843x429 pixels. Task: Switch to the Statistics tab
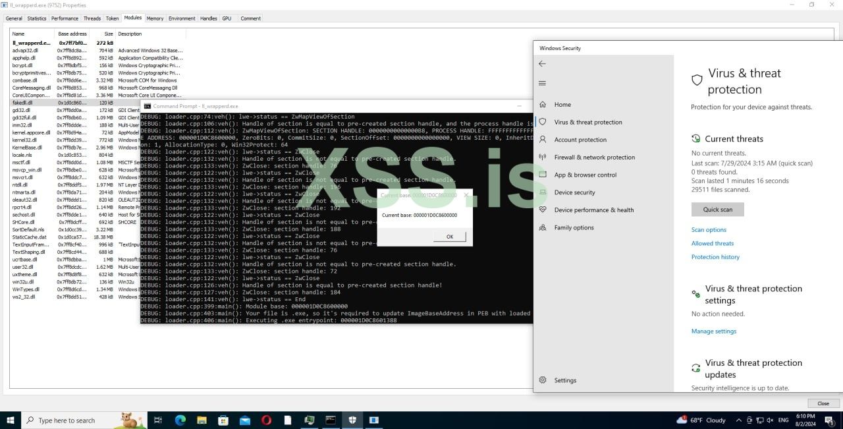pos(37,18)
